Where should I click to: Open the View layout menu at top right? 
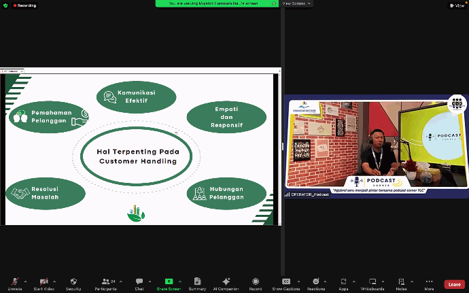(x=459, y=5)
